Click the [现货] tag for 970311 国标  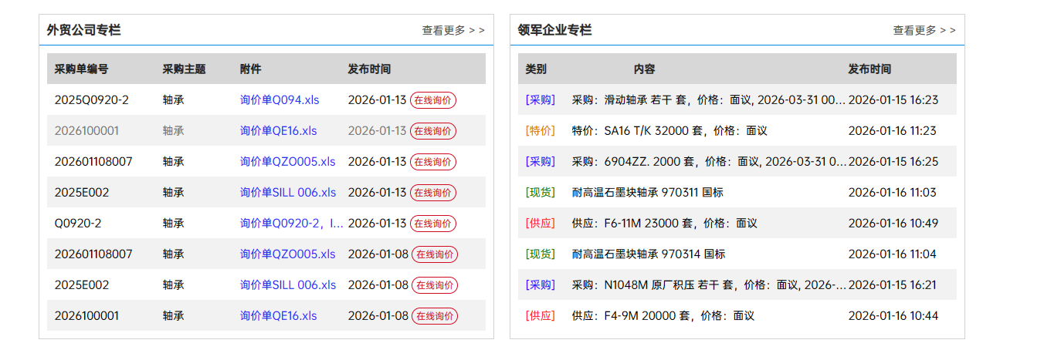click(540, 193)
